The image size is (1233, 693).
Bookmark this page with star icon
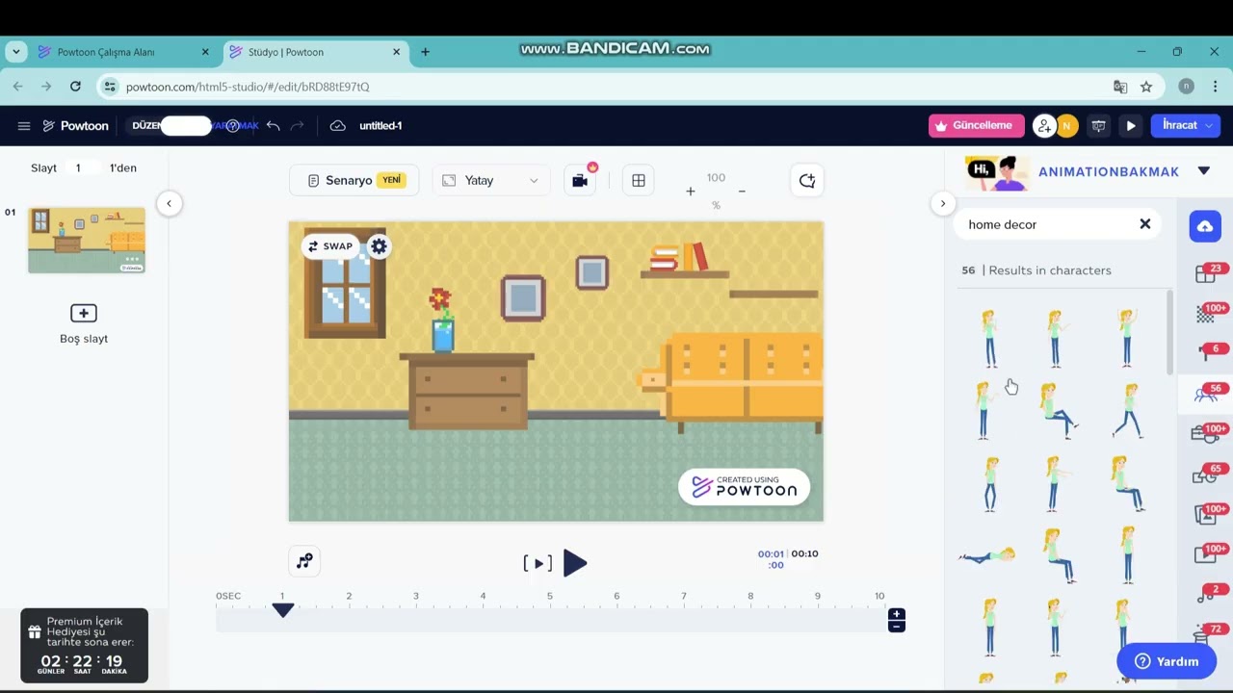pyautogui.click(x=1146, y=87)
